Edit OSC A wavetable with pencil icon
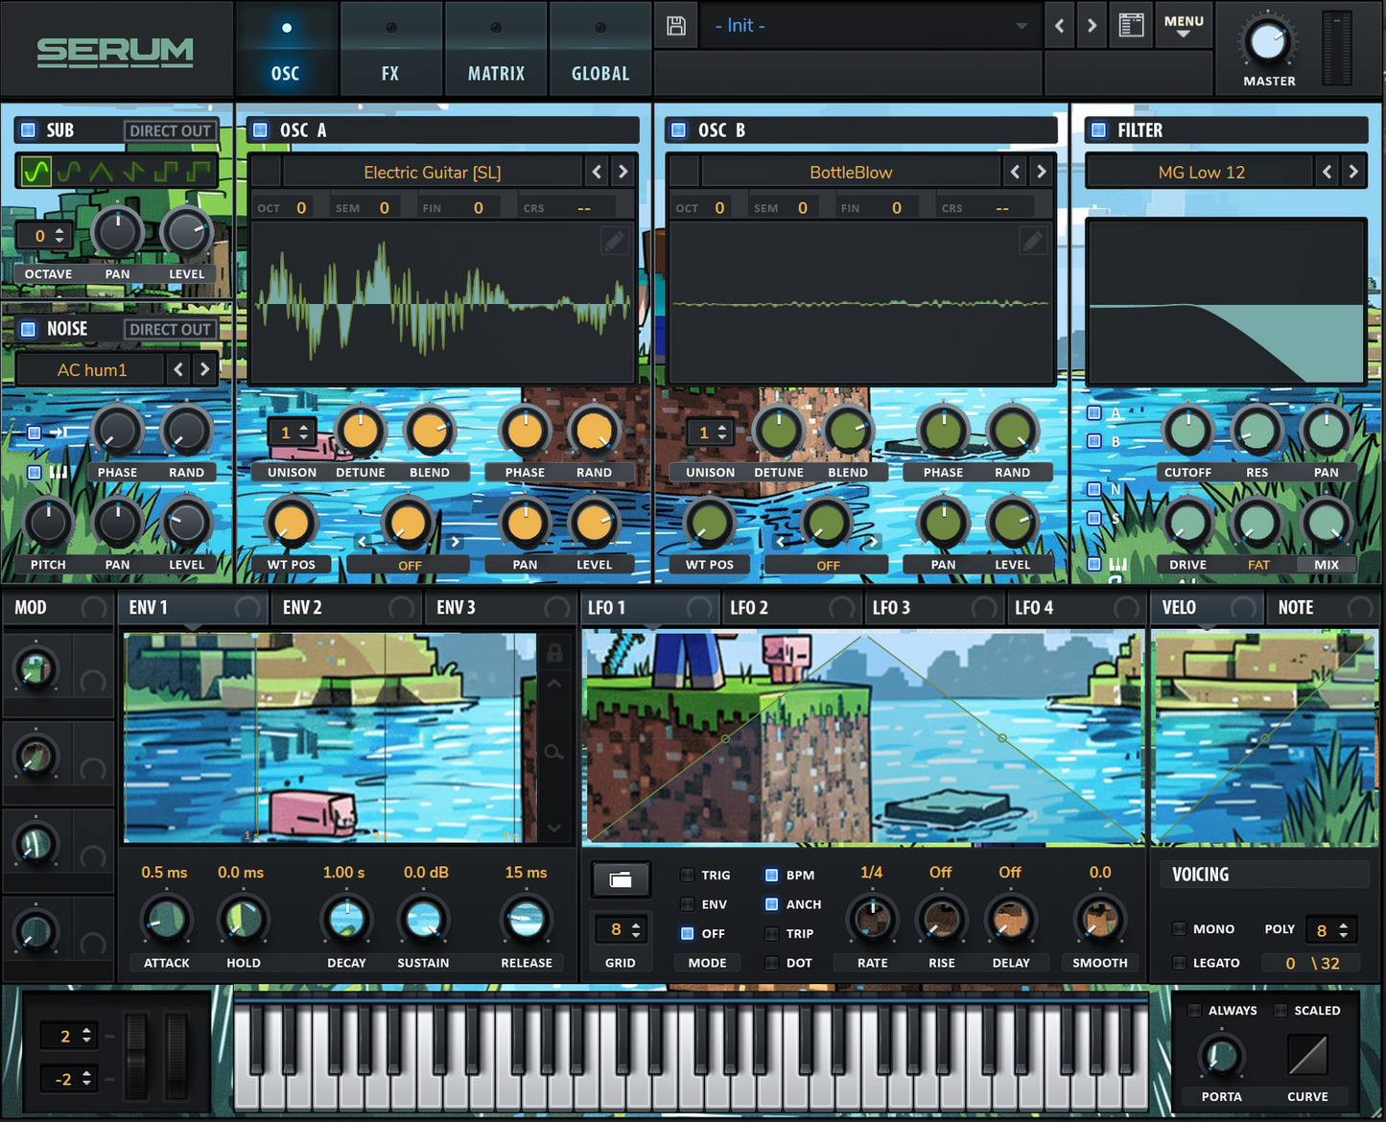The image size is (1386, 1122). click(615, 240)
